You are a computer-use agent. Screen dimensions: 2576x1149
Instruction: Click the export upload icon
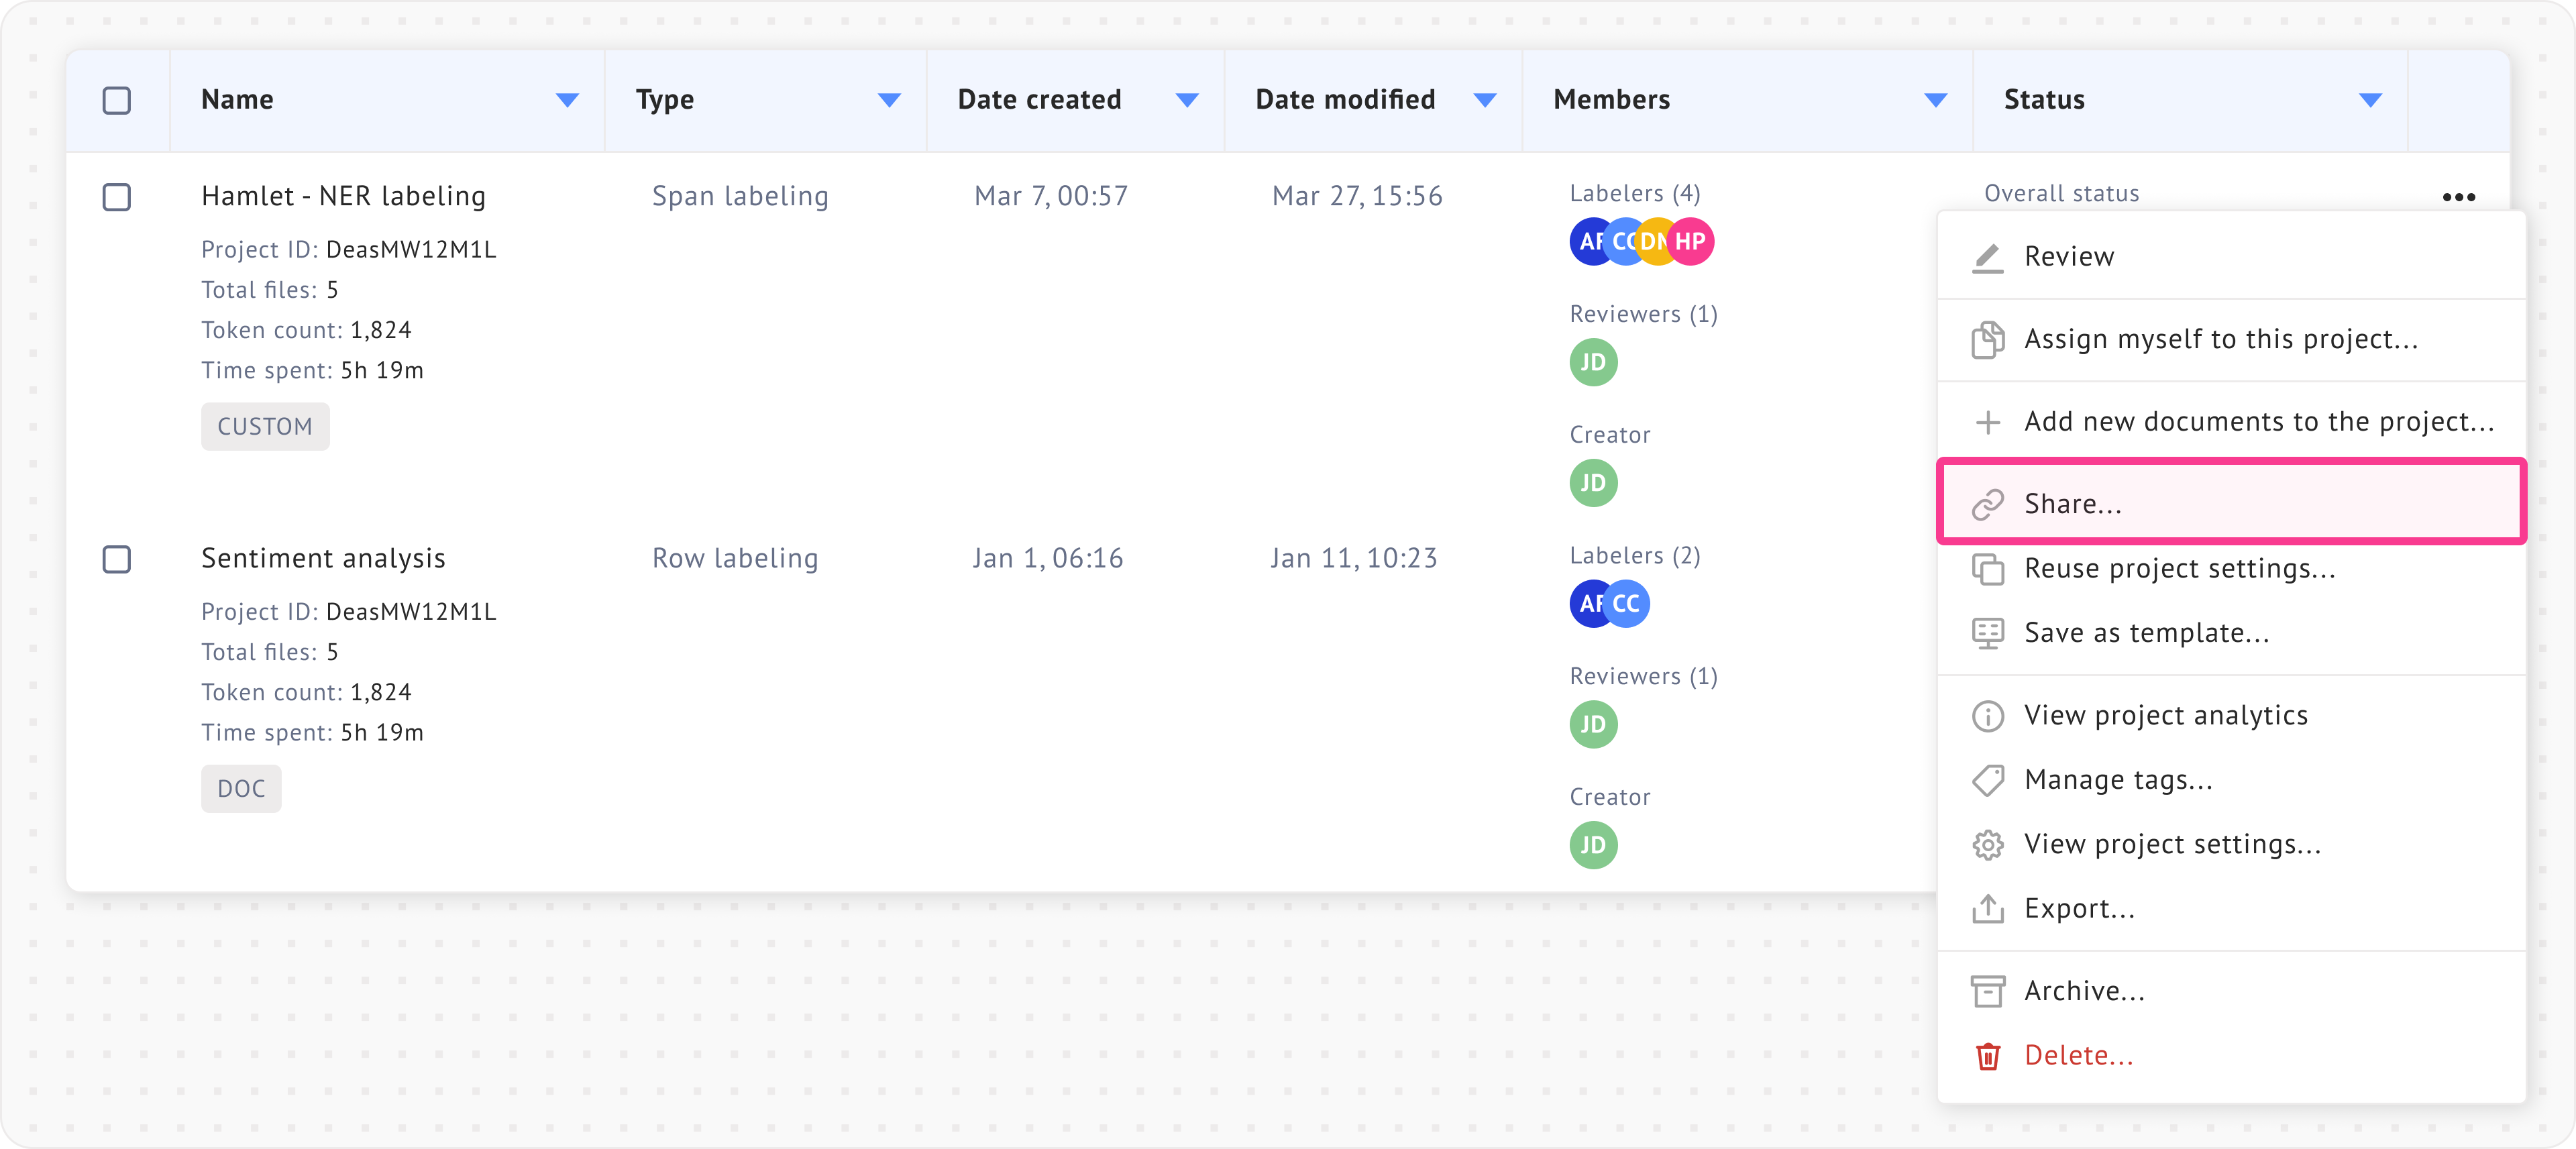(1987, 909)
